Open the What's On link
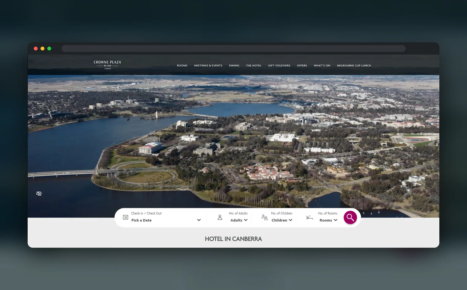Screen dimensions: 467x290 tap(322, 66)
